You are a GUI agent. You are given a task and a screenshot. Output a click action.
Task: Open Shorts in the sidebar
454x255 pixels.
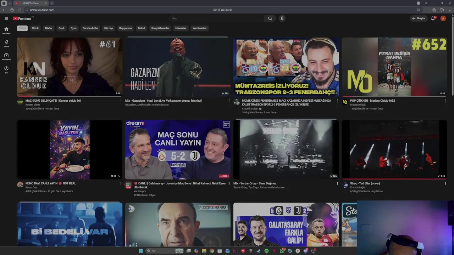(x=6, y=44)
